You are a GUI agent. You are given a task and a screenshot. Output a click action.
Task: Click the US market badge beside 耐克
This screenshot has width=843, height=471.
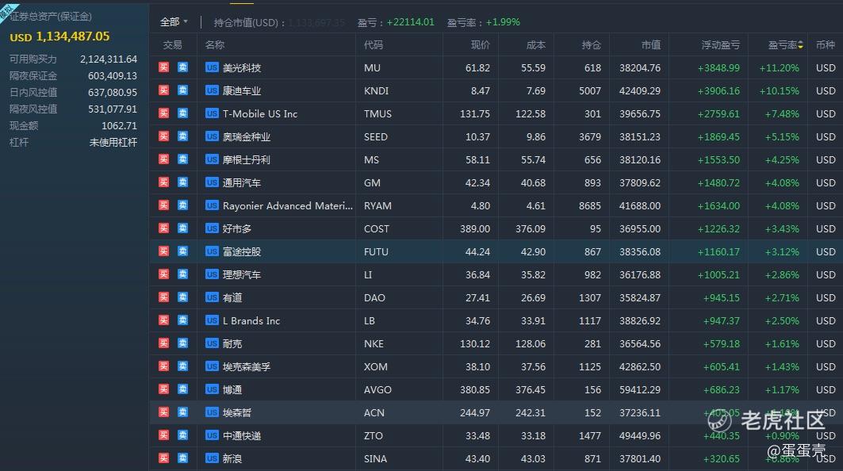click(212, 343)
